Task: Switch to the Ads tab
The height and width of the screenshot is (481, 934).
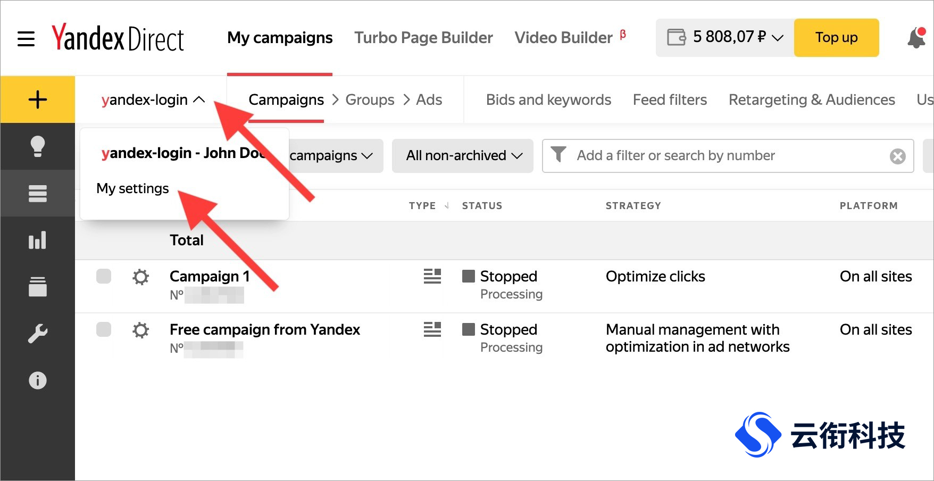Action: coord(429,100)
